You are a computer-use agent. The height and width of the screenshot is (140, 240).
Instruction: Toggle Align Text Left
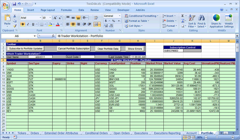tap(68, 24)
